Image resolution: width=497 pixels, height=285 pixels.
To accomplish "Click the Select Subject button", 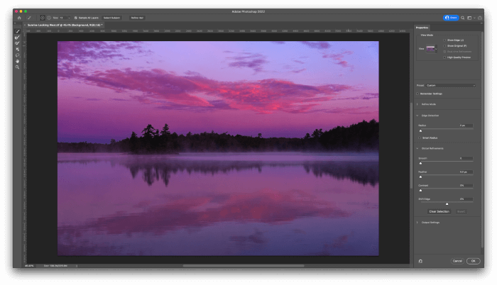I will 111,17.
